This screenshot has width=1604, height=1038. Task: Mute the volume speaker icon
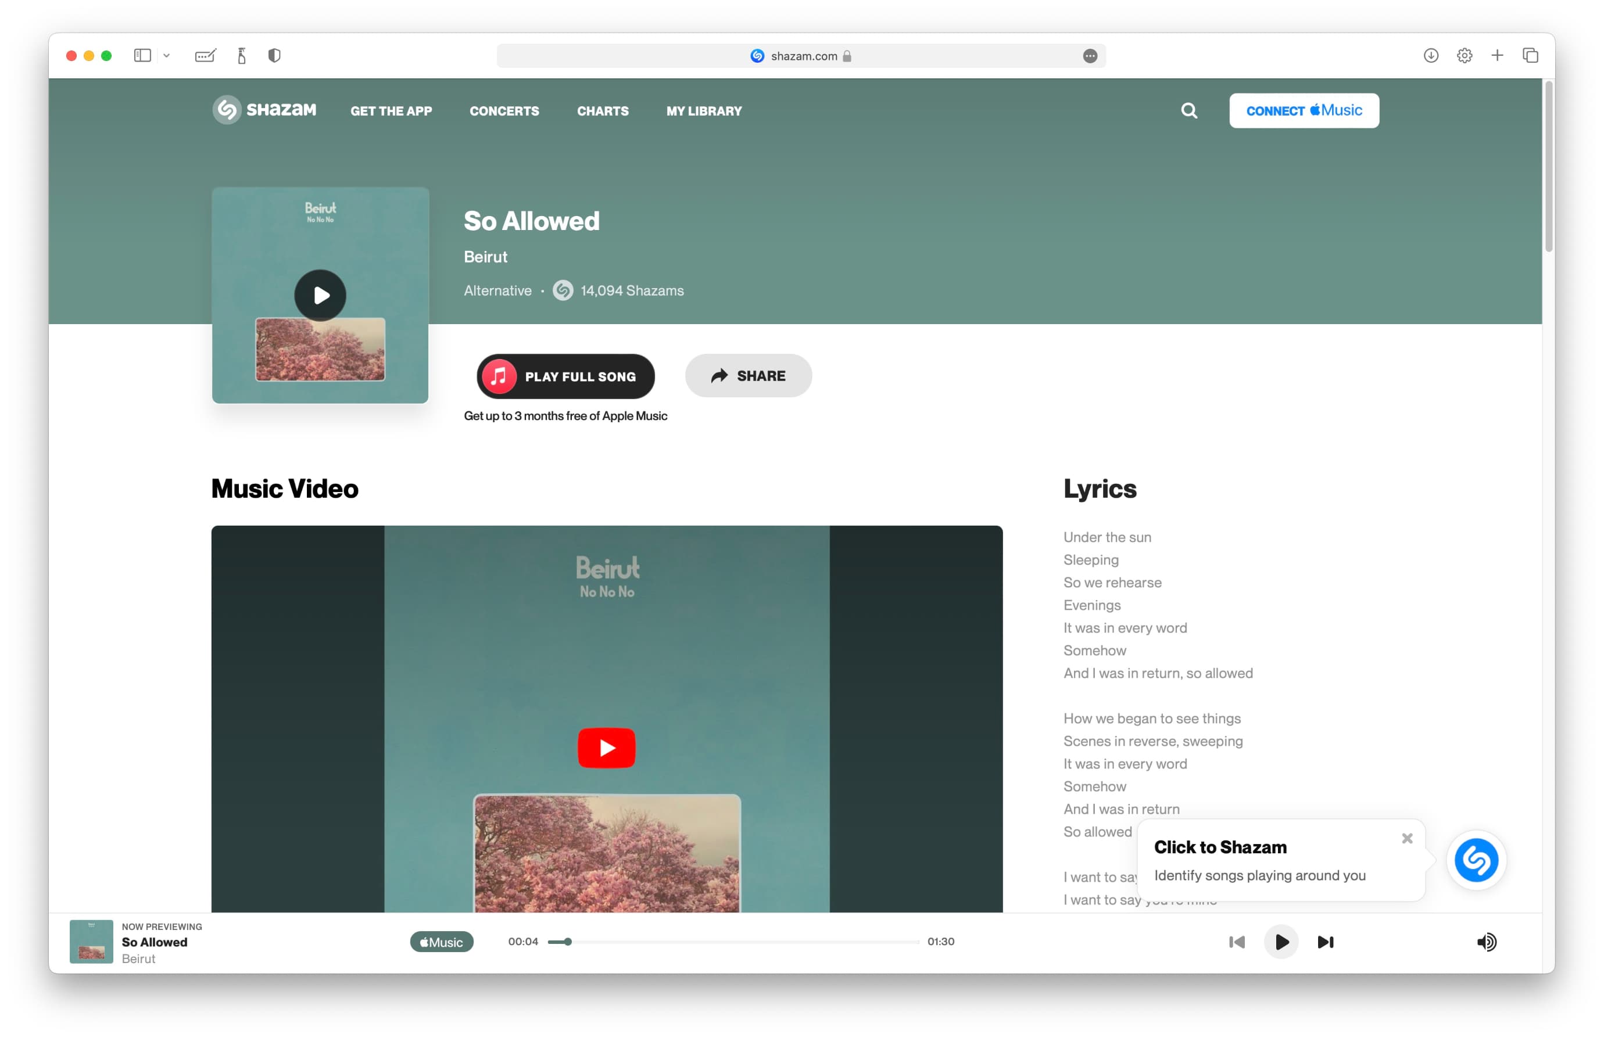[x=1486, y=942]
